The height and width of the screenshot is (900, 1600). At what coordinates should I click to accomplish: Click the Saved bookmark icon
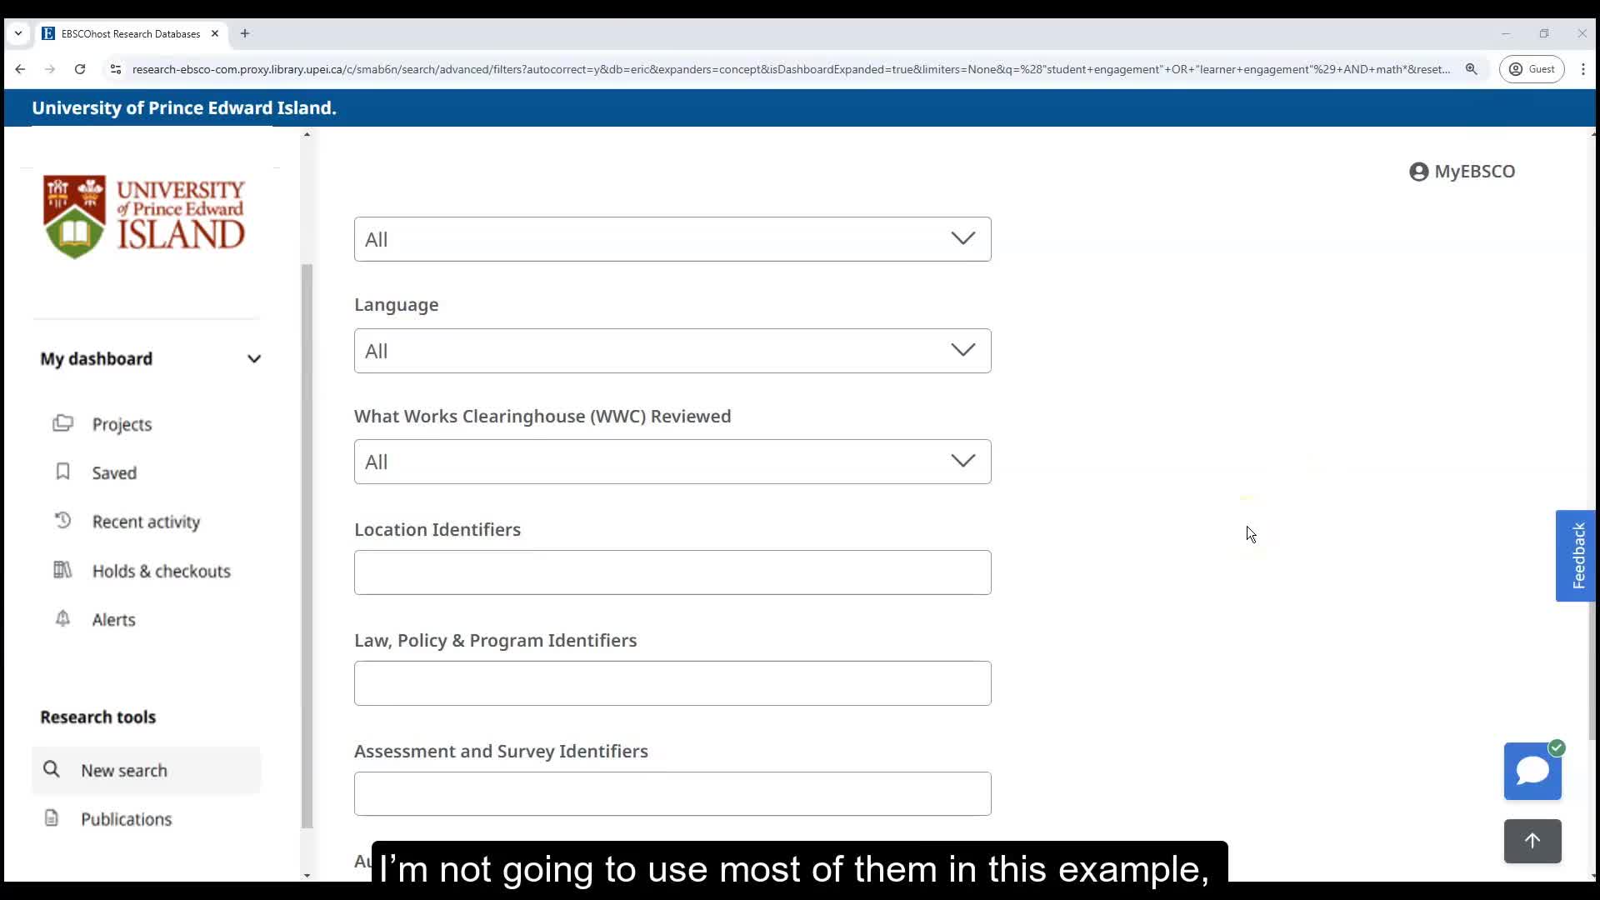pyautogui.click(x=62, y=472)
